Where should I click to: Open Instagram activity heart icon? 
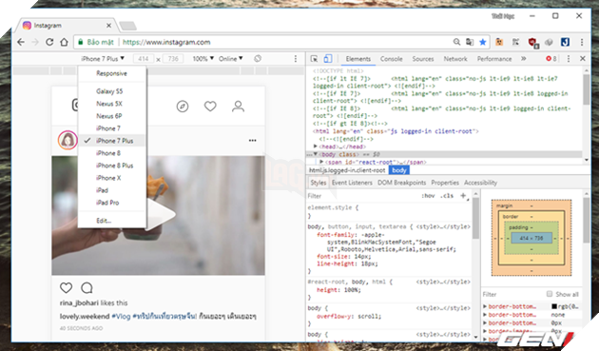(x=210, y=107)
